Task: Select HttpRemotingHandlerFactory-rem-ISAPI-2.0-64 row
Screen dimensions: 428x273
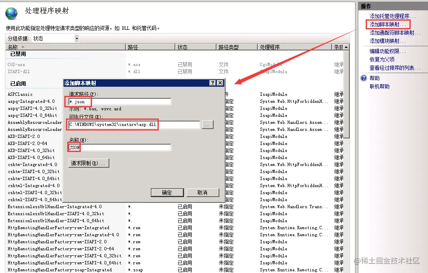Action: click(175, 249)
